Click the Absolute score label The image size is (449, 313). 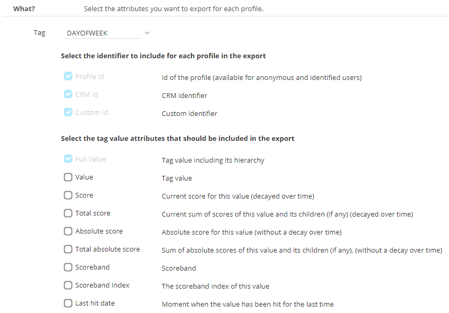[x=99, y=231]
